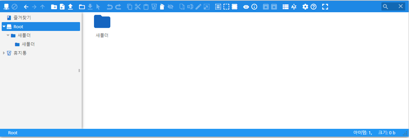Collapse the Root tree node arrow

(4, 27)
